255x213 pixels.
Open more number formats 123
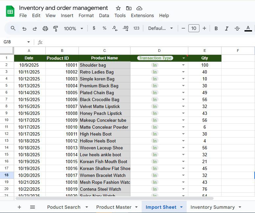[136, 28]
